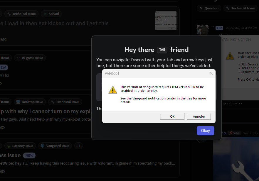Select the Desktop Issue tag

(30, 102)
